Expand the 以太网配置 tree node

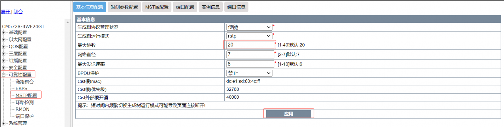tap(3, 39)
